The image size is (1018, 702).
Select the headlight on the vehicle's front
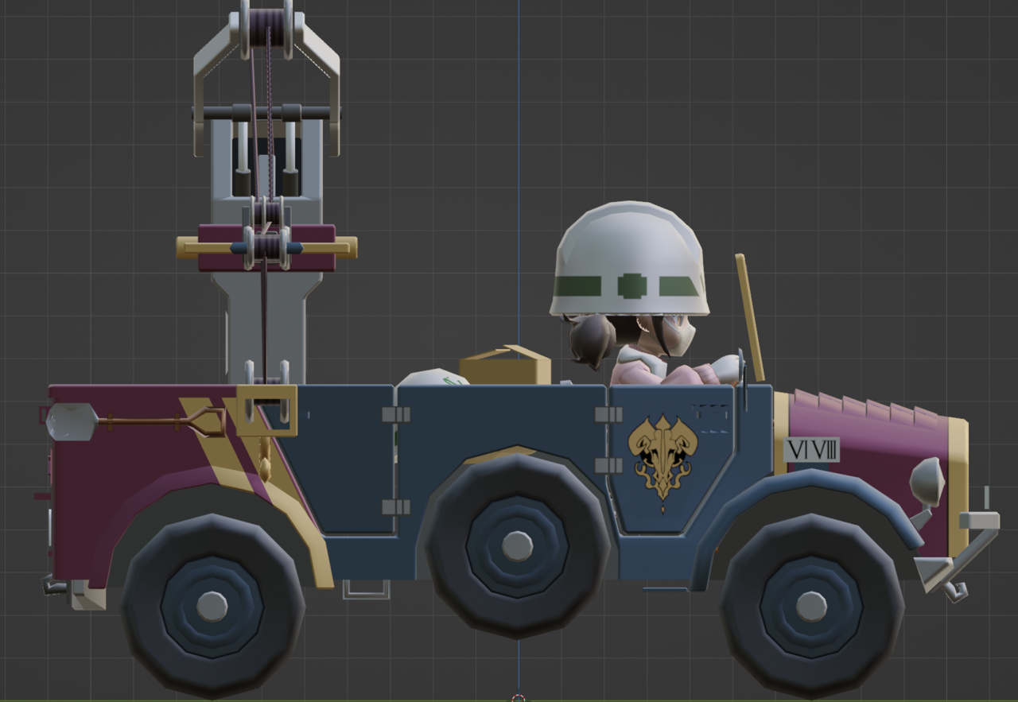click(927, 482)
